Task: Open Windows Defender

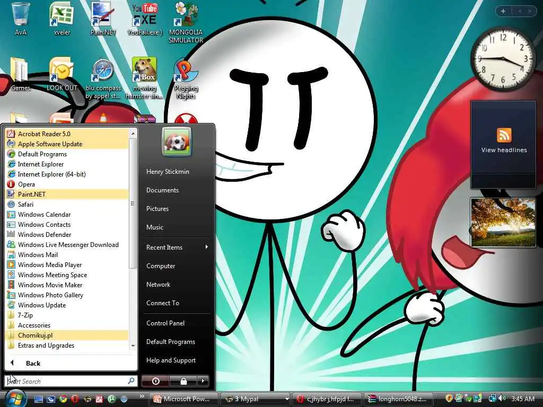Action: pyautogui.click(x=67, y=234)
